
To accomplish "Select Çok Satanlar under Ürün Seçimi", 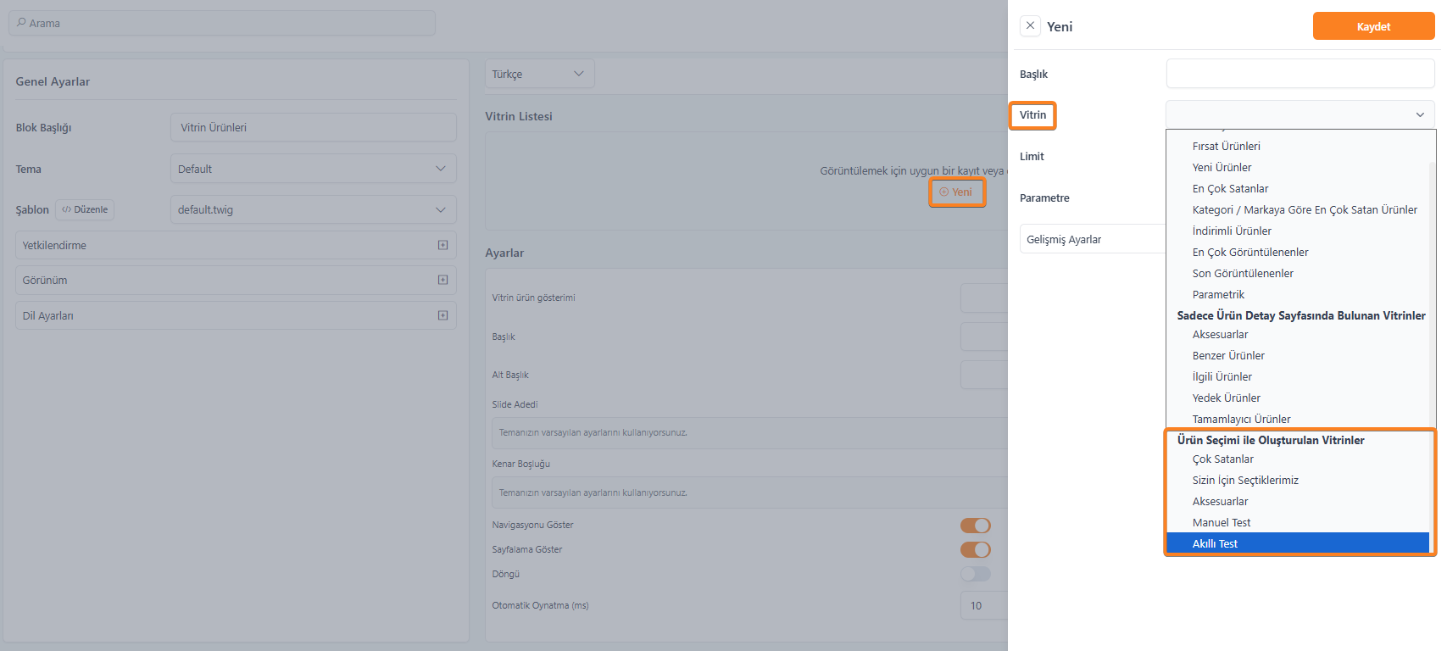I will click(1222, 459).
